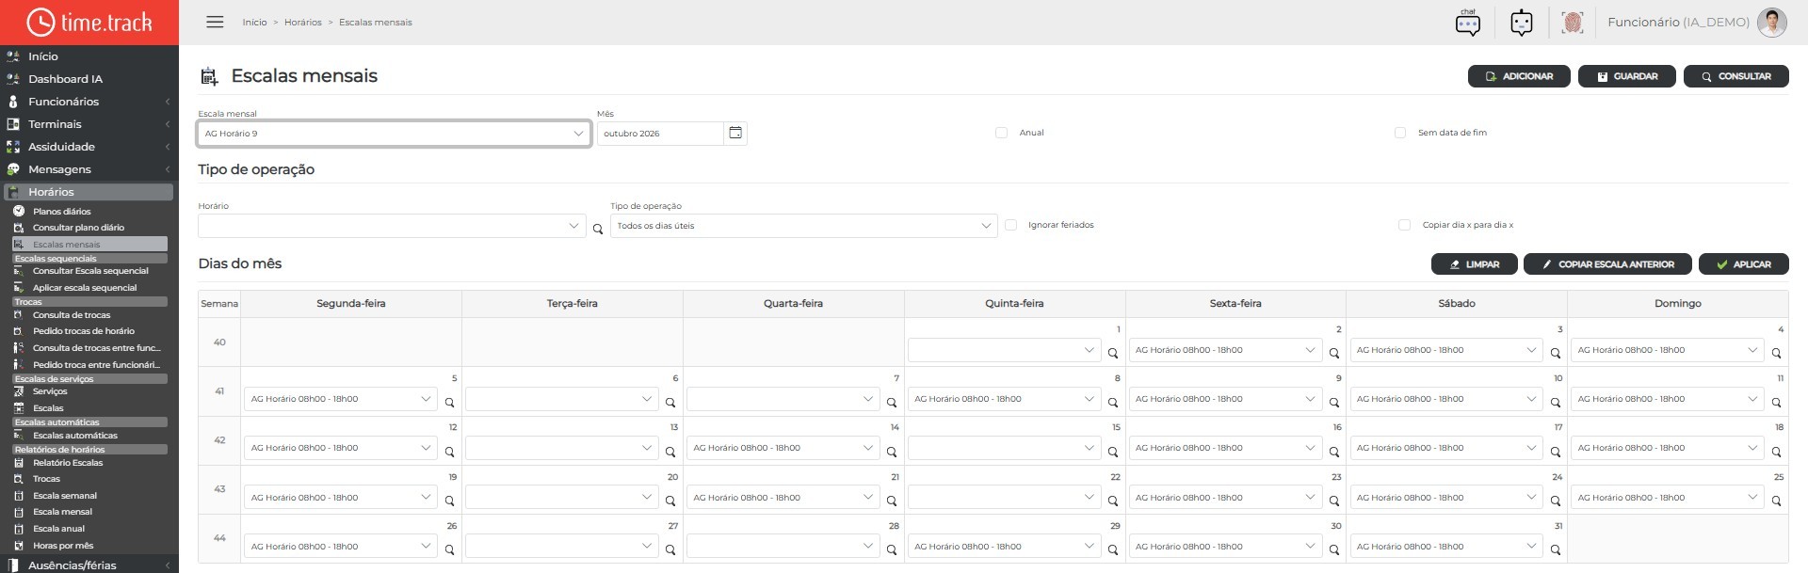This screenshot has width=1808, height=573.
Task: Check the Sem data de fim option
Action: tap(1400, 133)
